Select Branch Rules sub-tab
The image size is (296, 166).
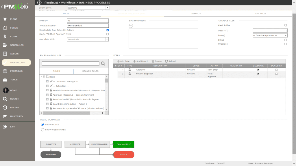[90, 71]
